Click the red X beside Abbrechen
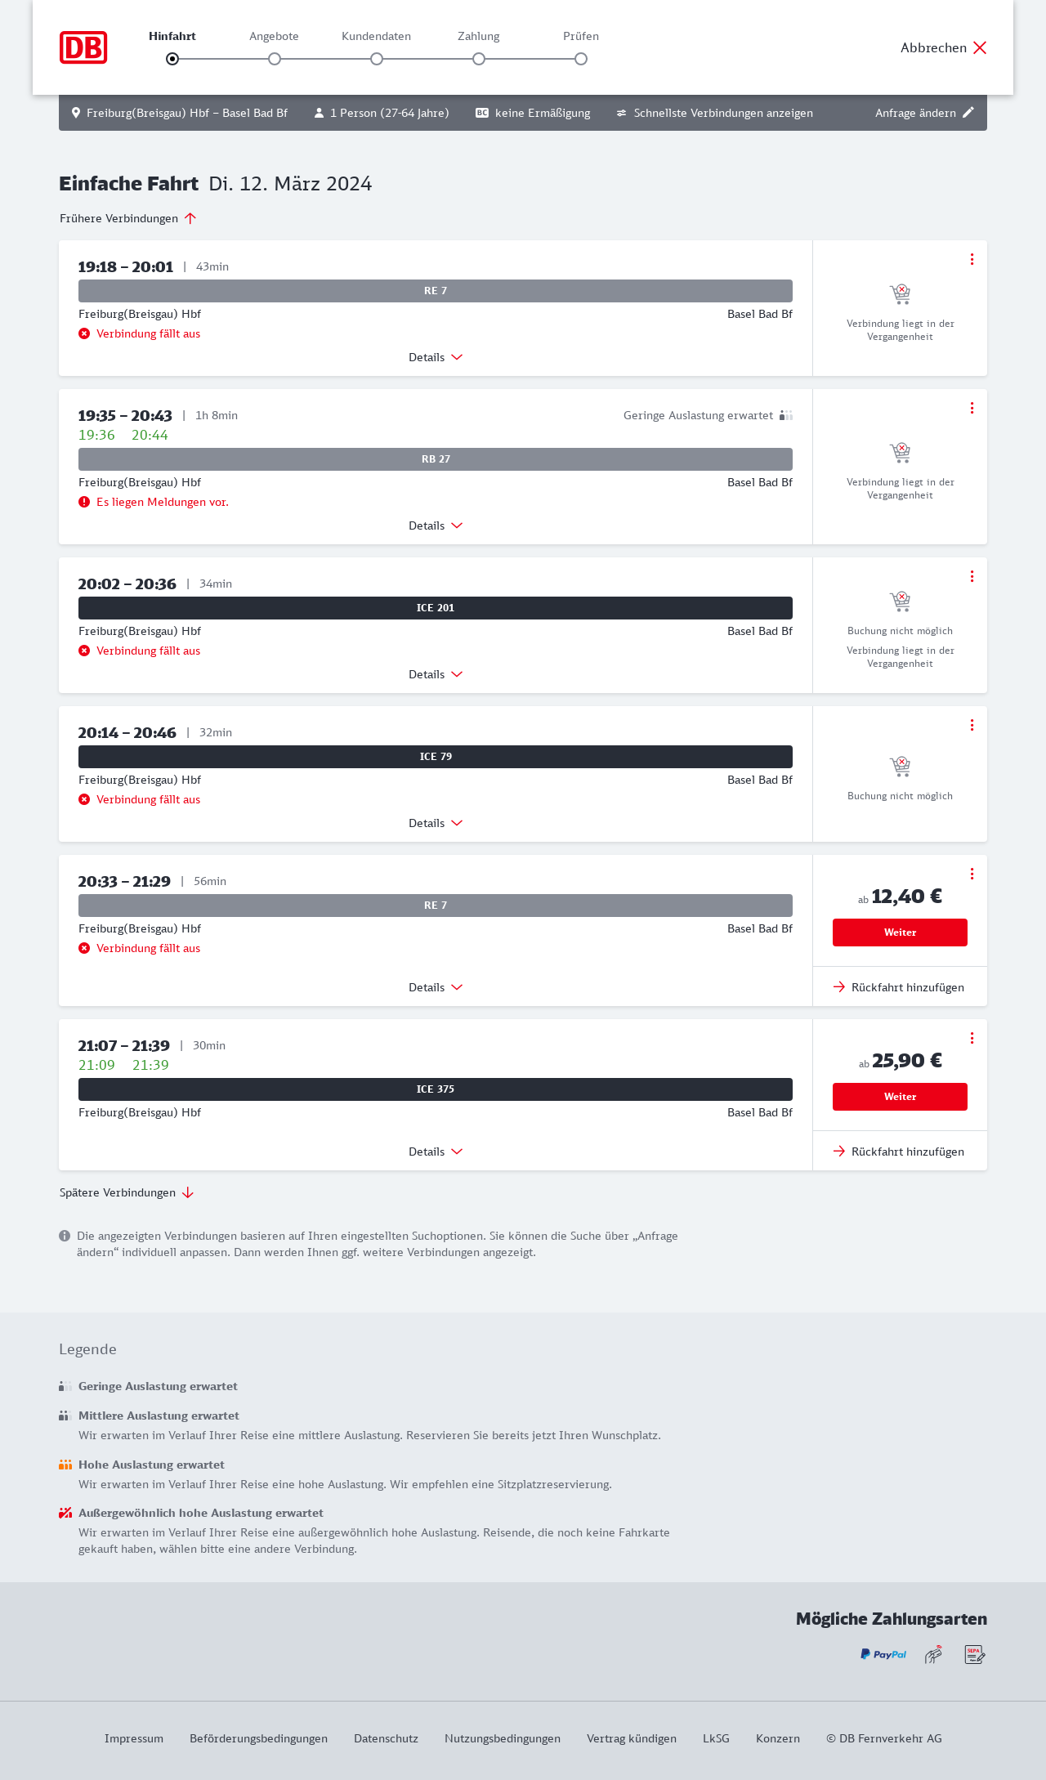The image size is (1046, 1780). coord(980,47)
